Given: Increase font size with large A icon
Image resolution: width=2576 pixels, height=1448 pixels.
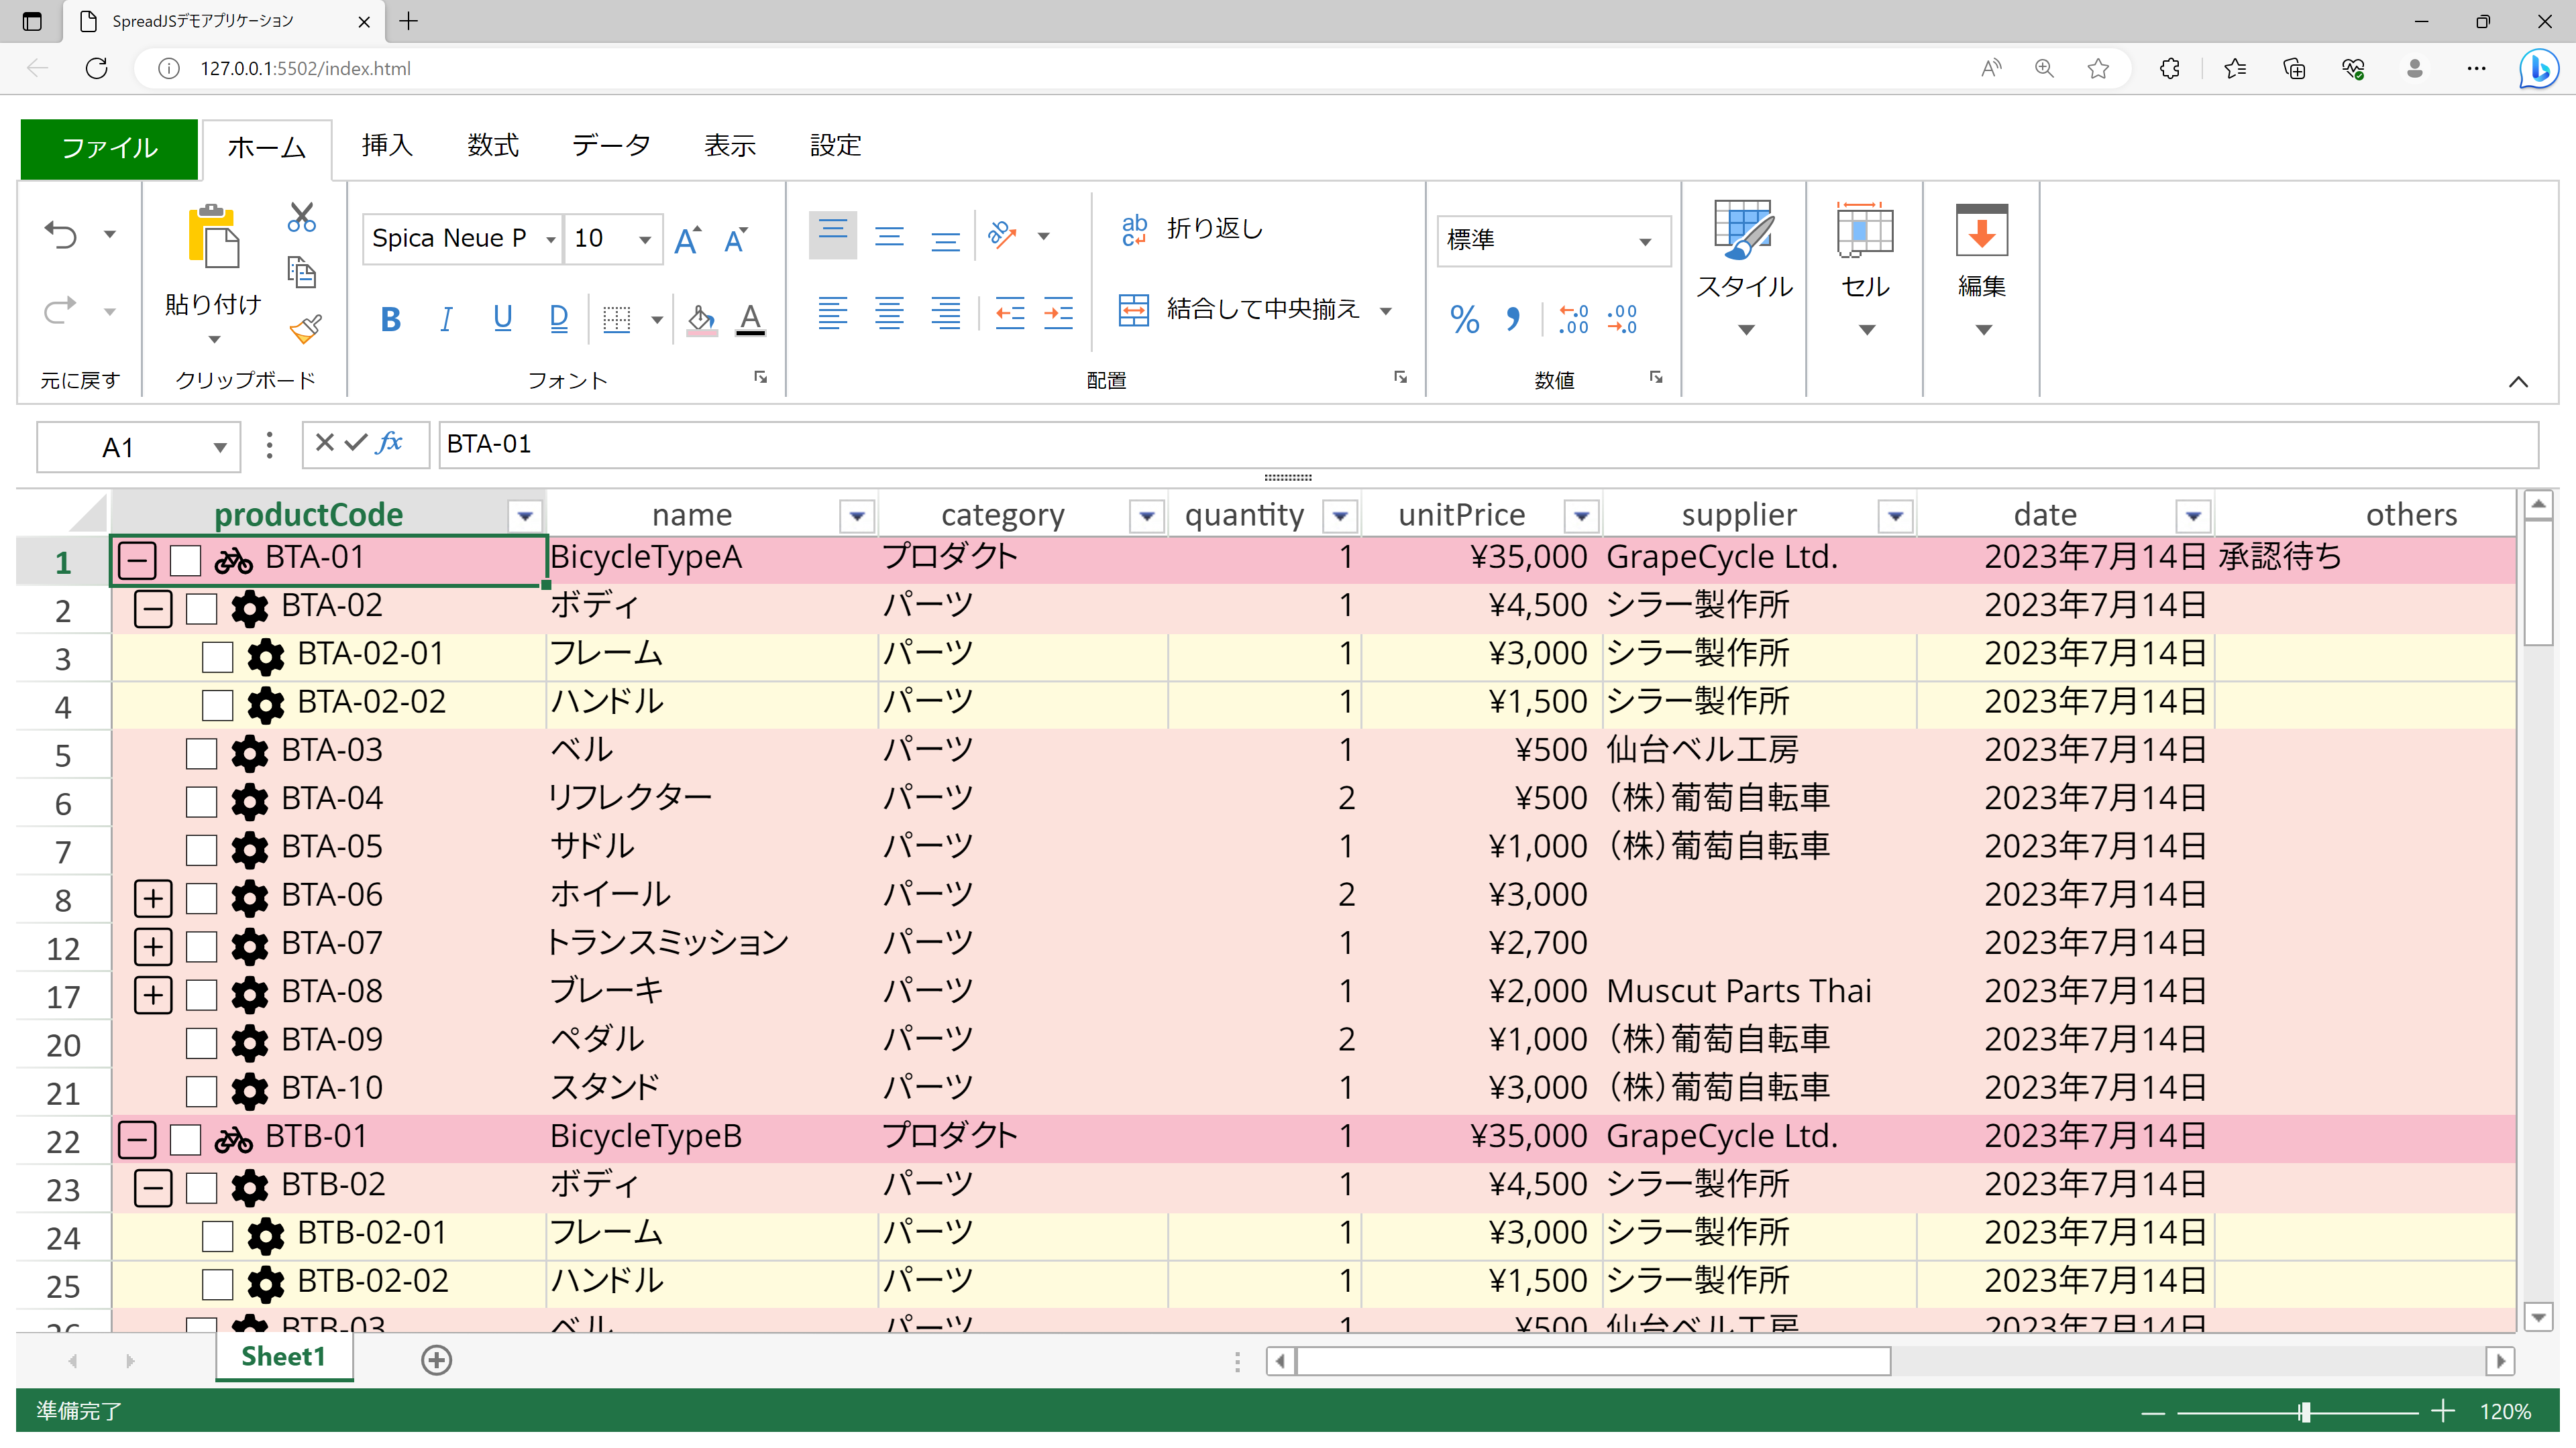Looking at the screenshot, I should coord(687,240).
